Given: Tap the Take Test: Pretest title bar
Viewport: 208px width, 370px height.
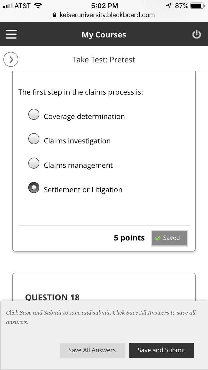Looking at the screenshot, I should 104,59.
